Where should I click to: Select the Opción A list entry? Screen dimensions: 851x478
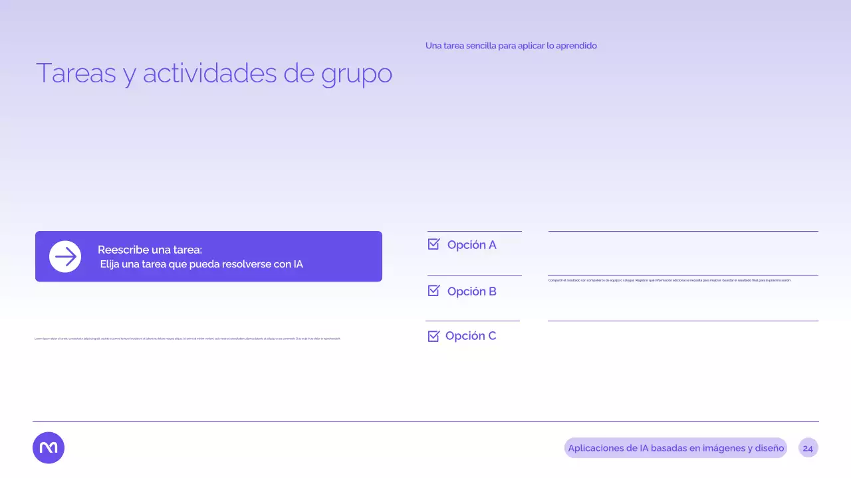(471, 244)
